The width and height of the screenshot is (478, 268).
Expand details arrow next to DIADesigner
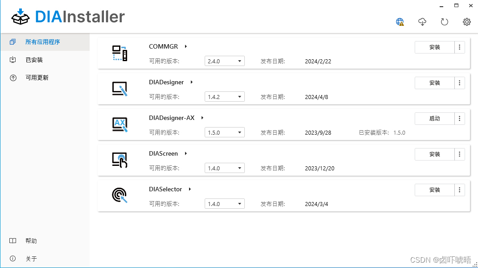[x=191, y=82]
